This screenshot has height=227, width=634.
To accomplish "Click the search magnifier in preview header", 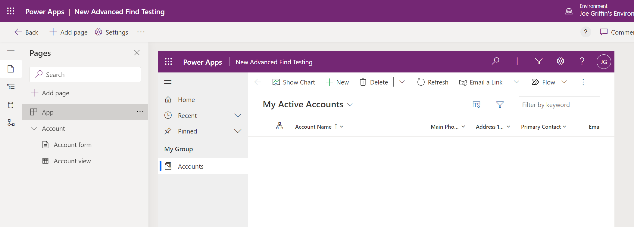I will click(495, 61).
